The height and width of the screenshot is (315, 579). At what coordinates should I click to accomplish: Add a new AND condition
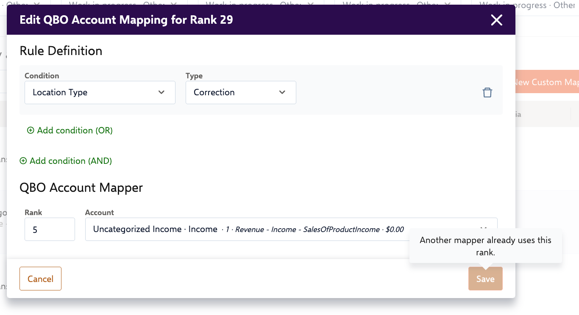70,161
